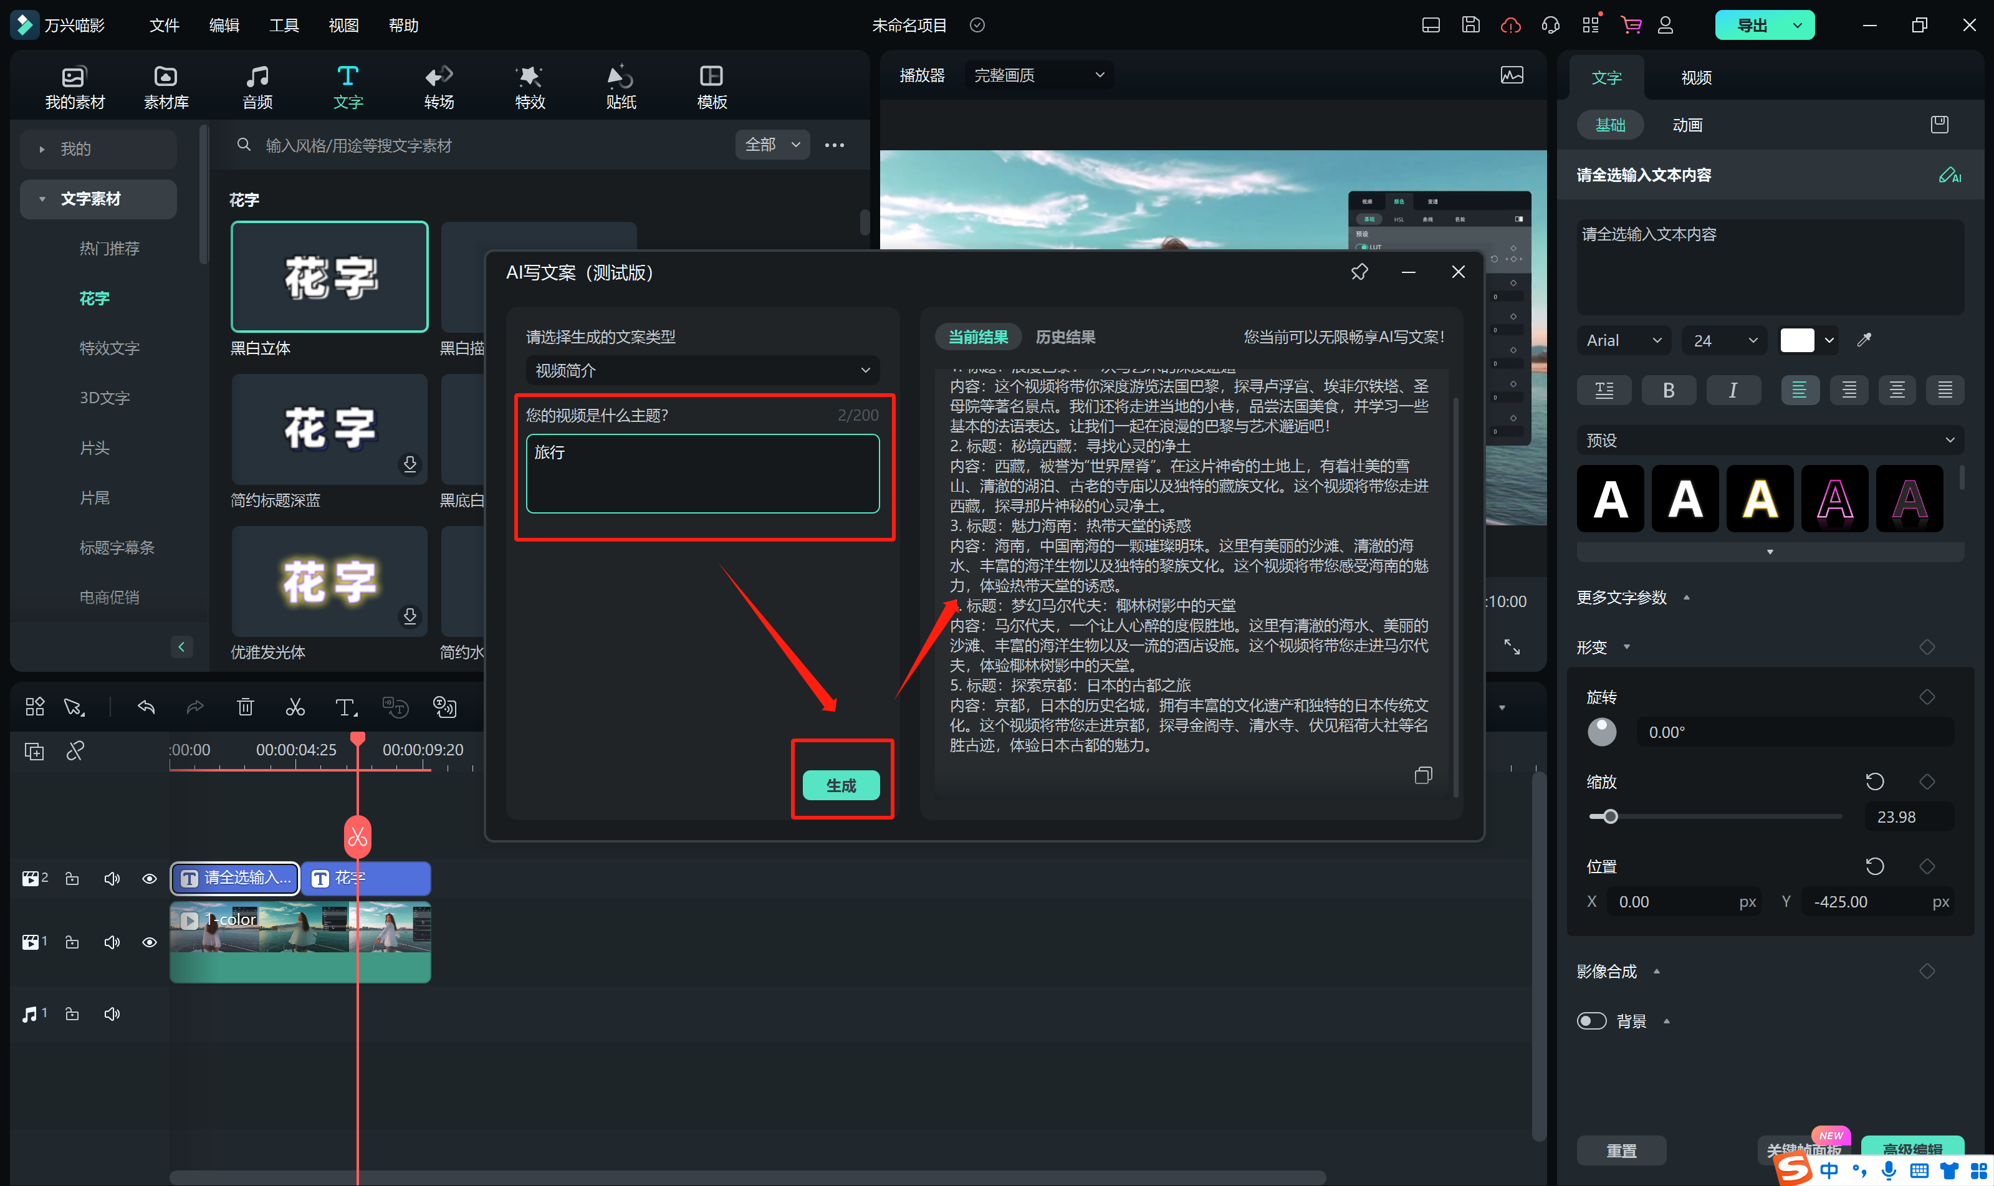Open the 工具 menu
This screenshot has width=1994, height=1186.
pos(284,26)
